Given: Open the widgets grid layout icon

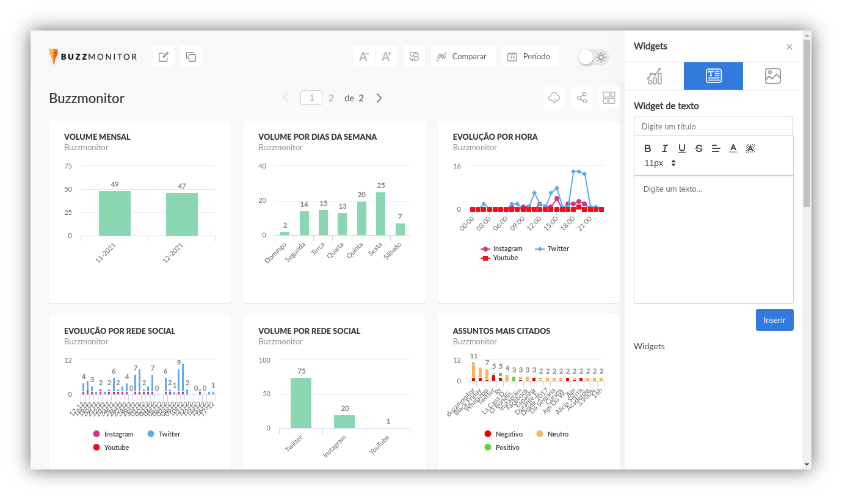Looking at the screenshot, I should click(609, 98).
